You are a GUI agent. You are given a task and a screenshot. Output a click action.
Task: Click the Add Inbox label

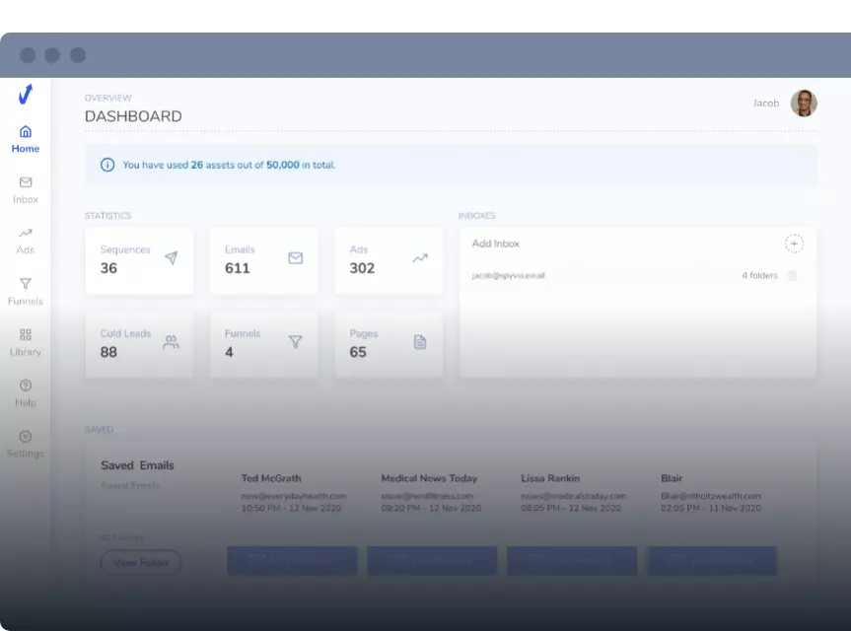click(x=495, y=244)
